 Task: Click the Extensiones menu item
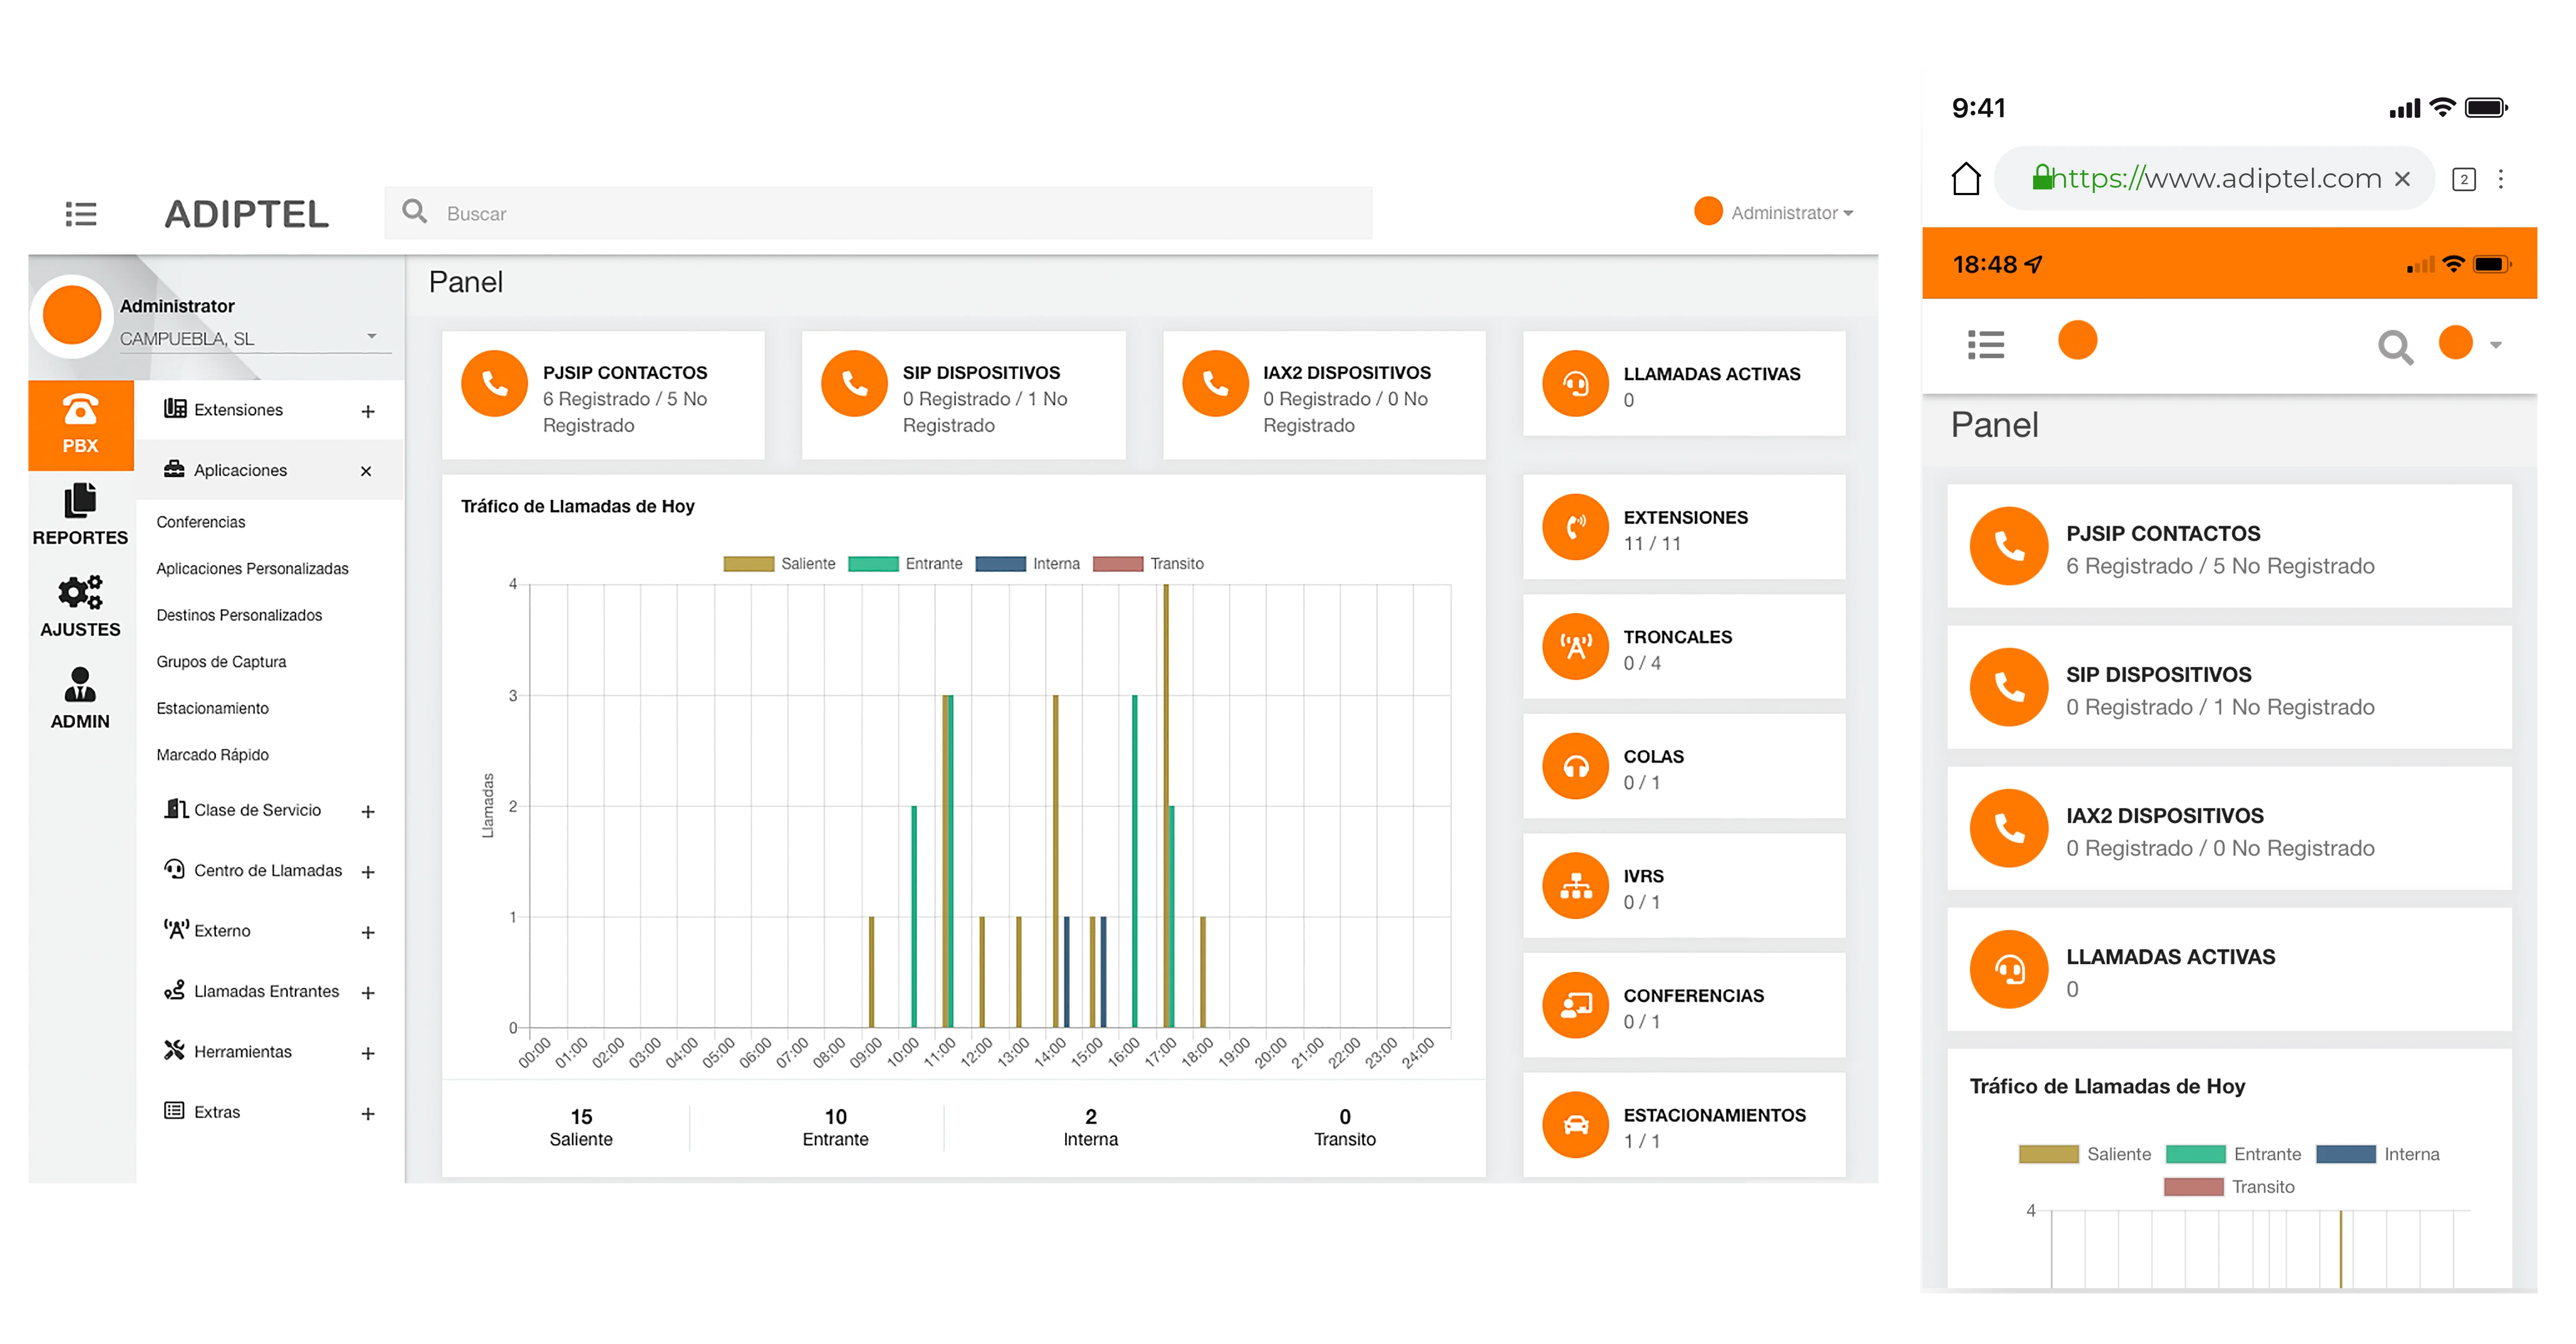238,410
